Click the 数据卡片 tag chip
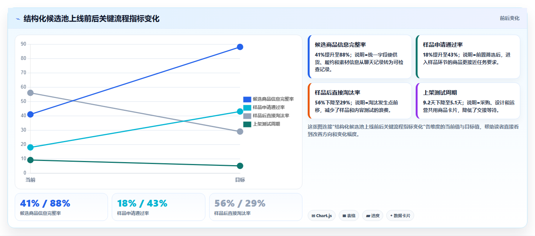This screenshot has width=535, height=236. (400, 216)
